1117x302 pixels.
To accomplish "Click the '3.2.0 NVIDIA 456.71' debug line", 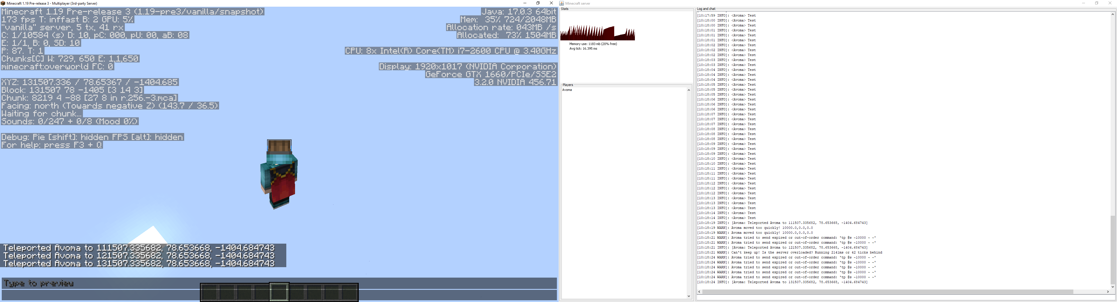I will tap(516, 82).
